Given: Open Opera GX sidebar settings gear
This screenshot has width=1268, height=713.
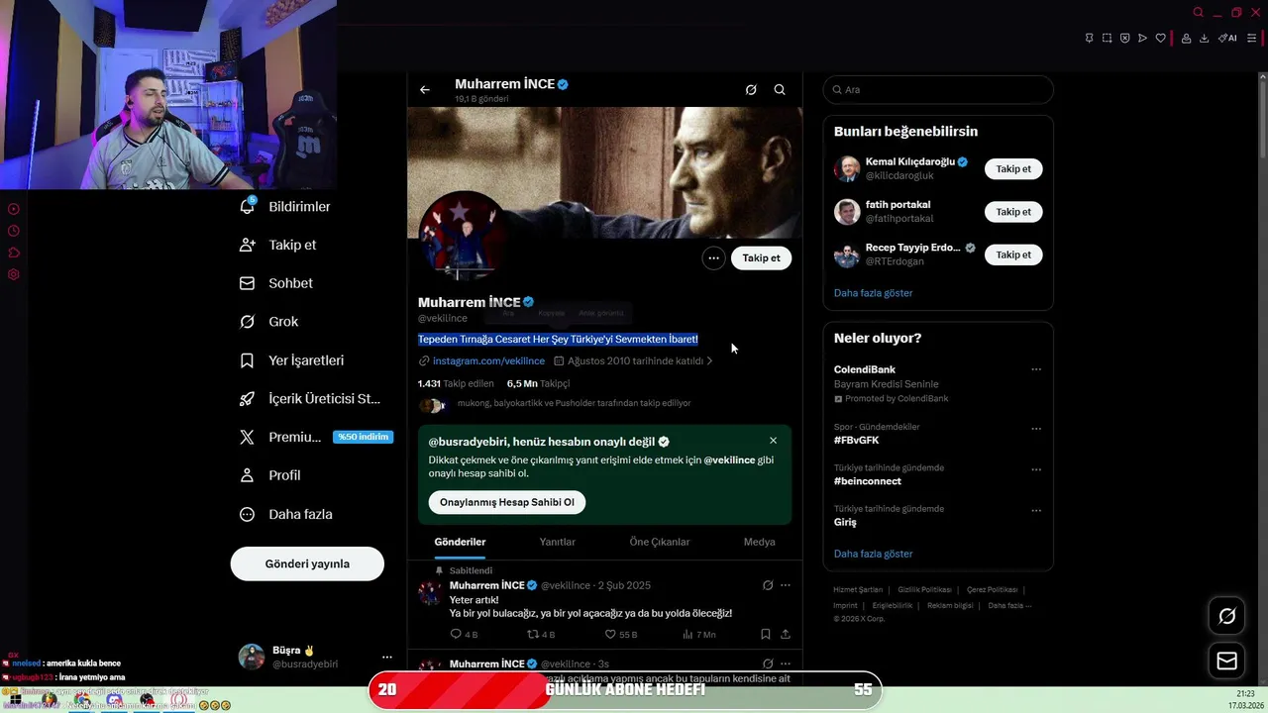Looking at the screenshot, I should tap(14, 274).
